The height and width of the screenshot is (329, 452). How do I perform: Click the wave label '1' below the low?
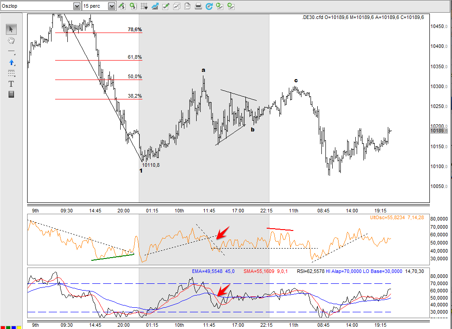141,171
